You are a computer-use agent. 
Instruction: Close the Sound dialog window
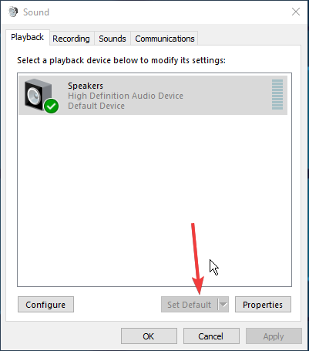[x=296, y=12]
